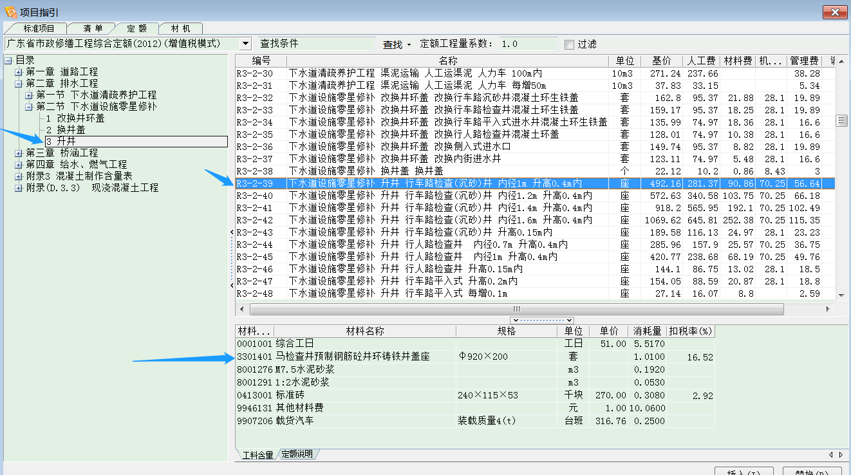Expand 第一章 道路工程 node
Viewport: 851px width, 475px height.
[x=19, y=72]
